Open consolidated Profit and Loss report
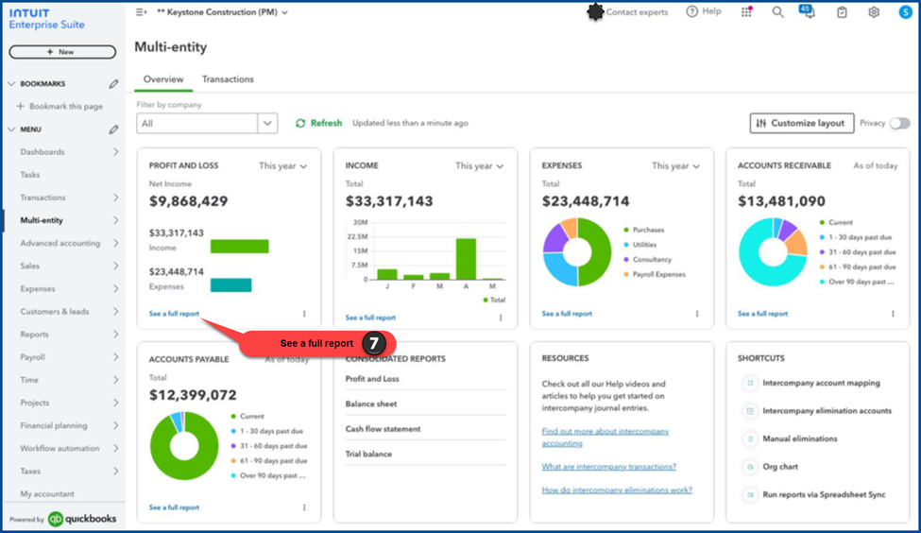921x533 pixels. point(372,379)
